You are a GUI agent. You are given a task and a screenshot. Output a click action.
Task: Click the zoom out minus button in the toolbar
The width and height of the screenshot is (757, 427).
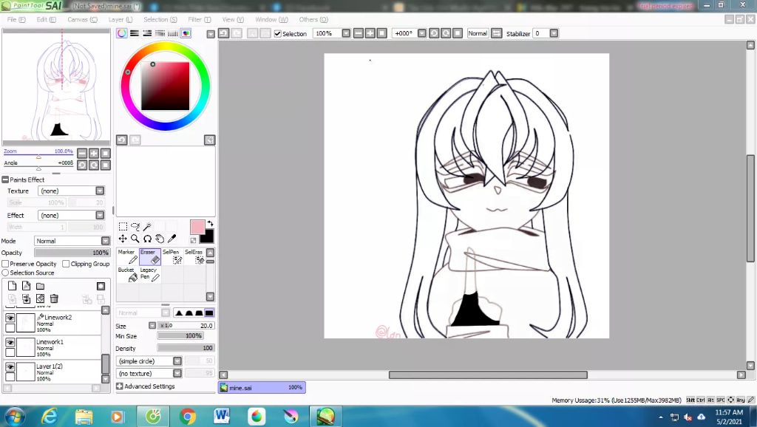tap(359, 33)
